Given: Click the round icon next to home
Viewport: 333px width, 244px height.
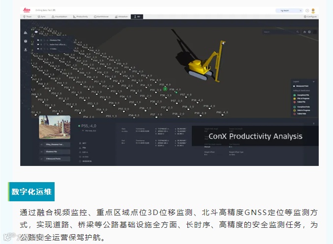Looking at the screenshot, I should tap(309, 32).
